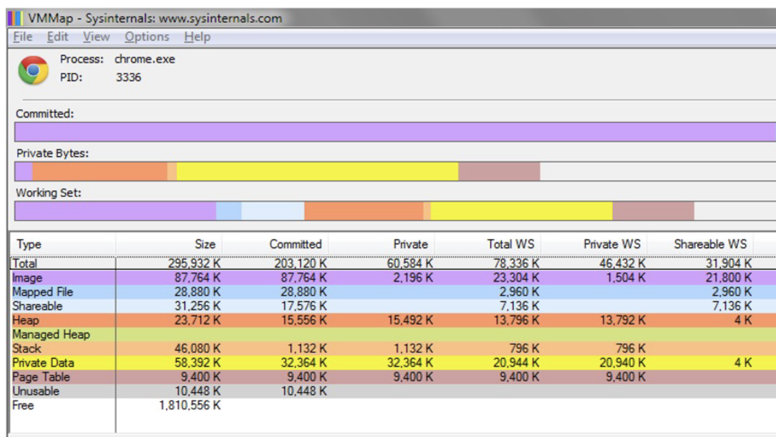Click orange Heap segment in Private Bytes bar
The image size is (776, 437).
click(x=100, y=171)
